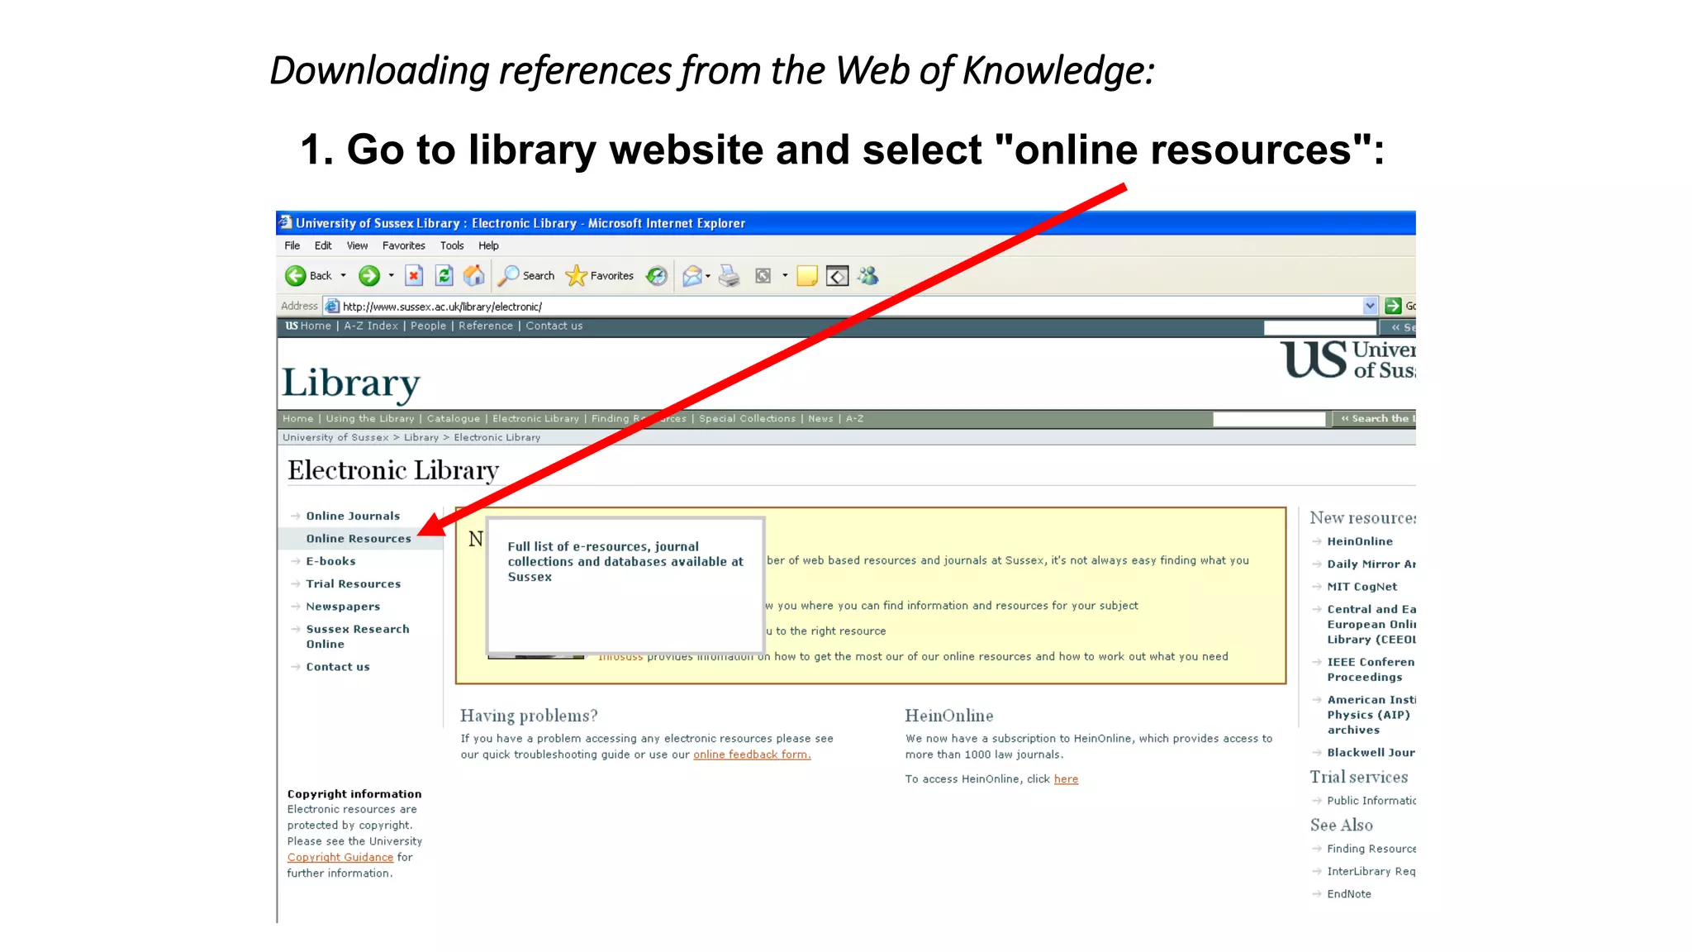
Task: Open the Reference link
Action: [486, 326]
